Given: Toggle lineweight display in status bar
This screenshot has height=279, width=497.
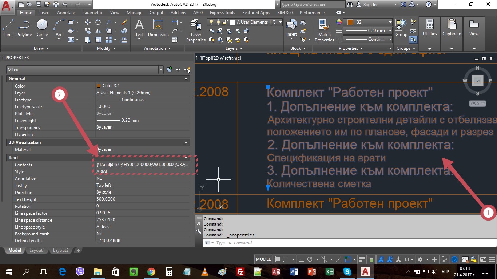Looking at the screenshot, I should [362, 259].
